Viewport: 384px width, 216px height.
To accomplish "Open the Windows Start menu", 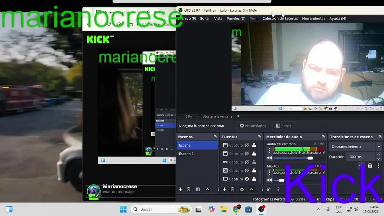I will click(123, 209).
